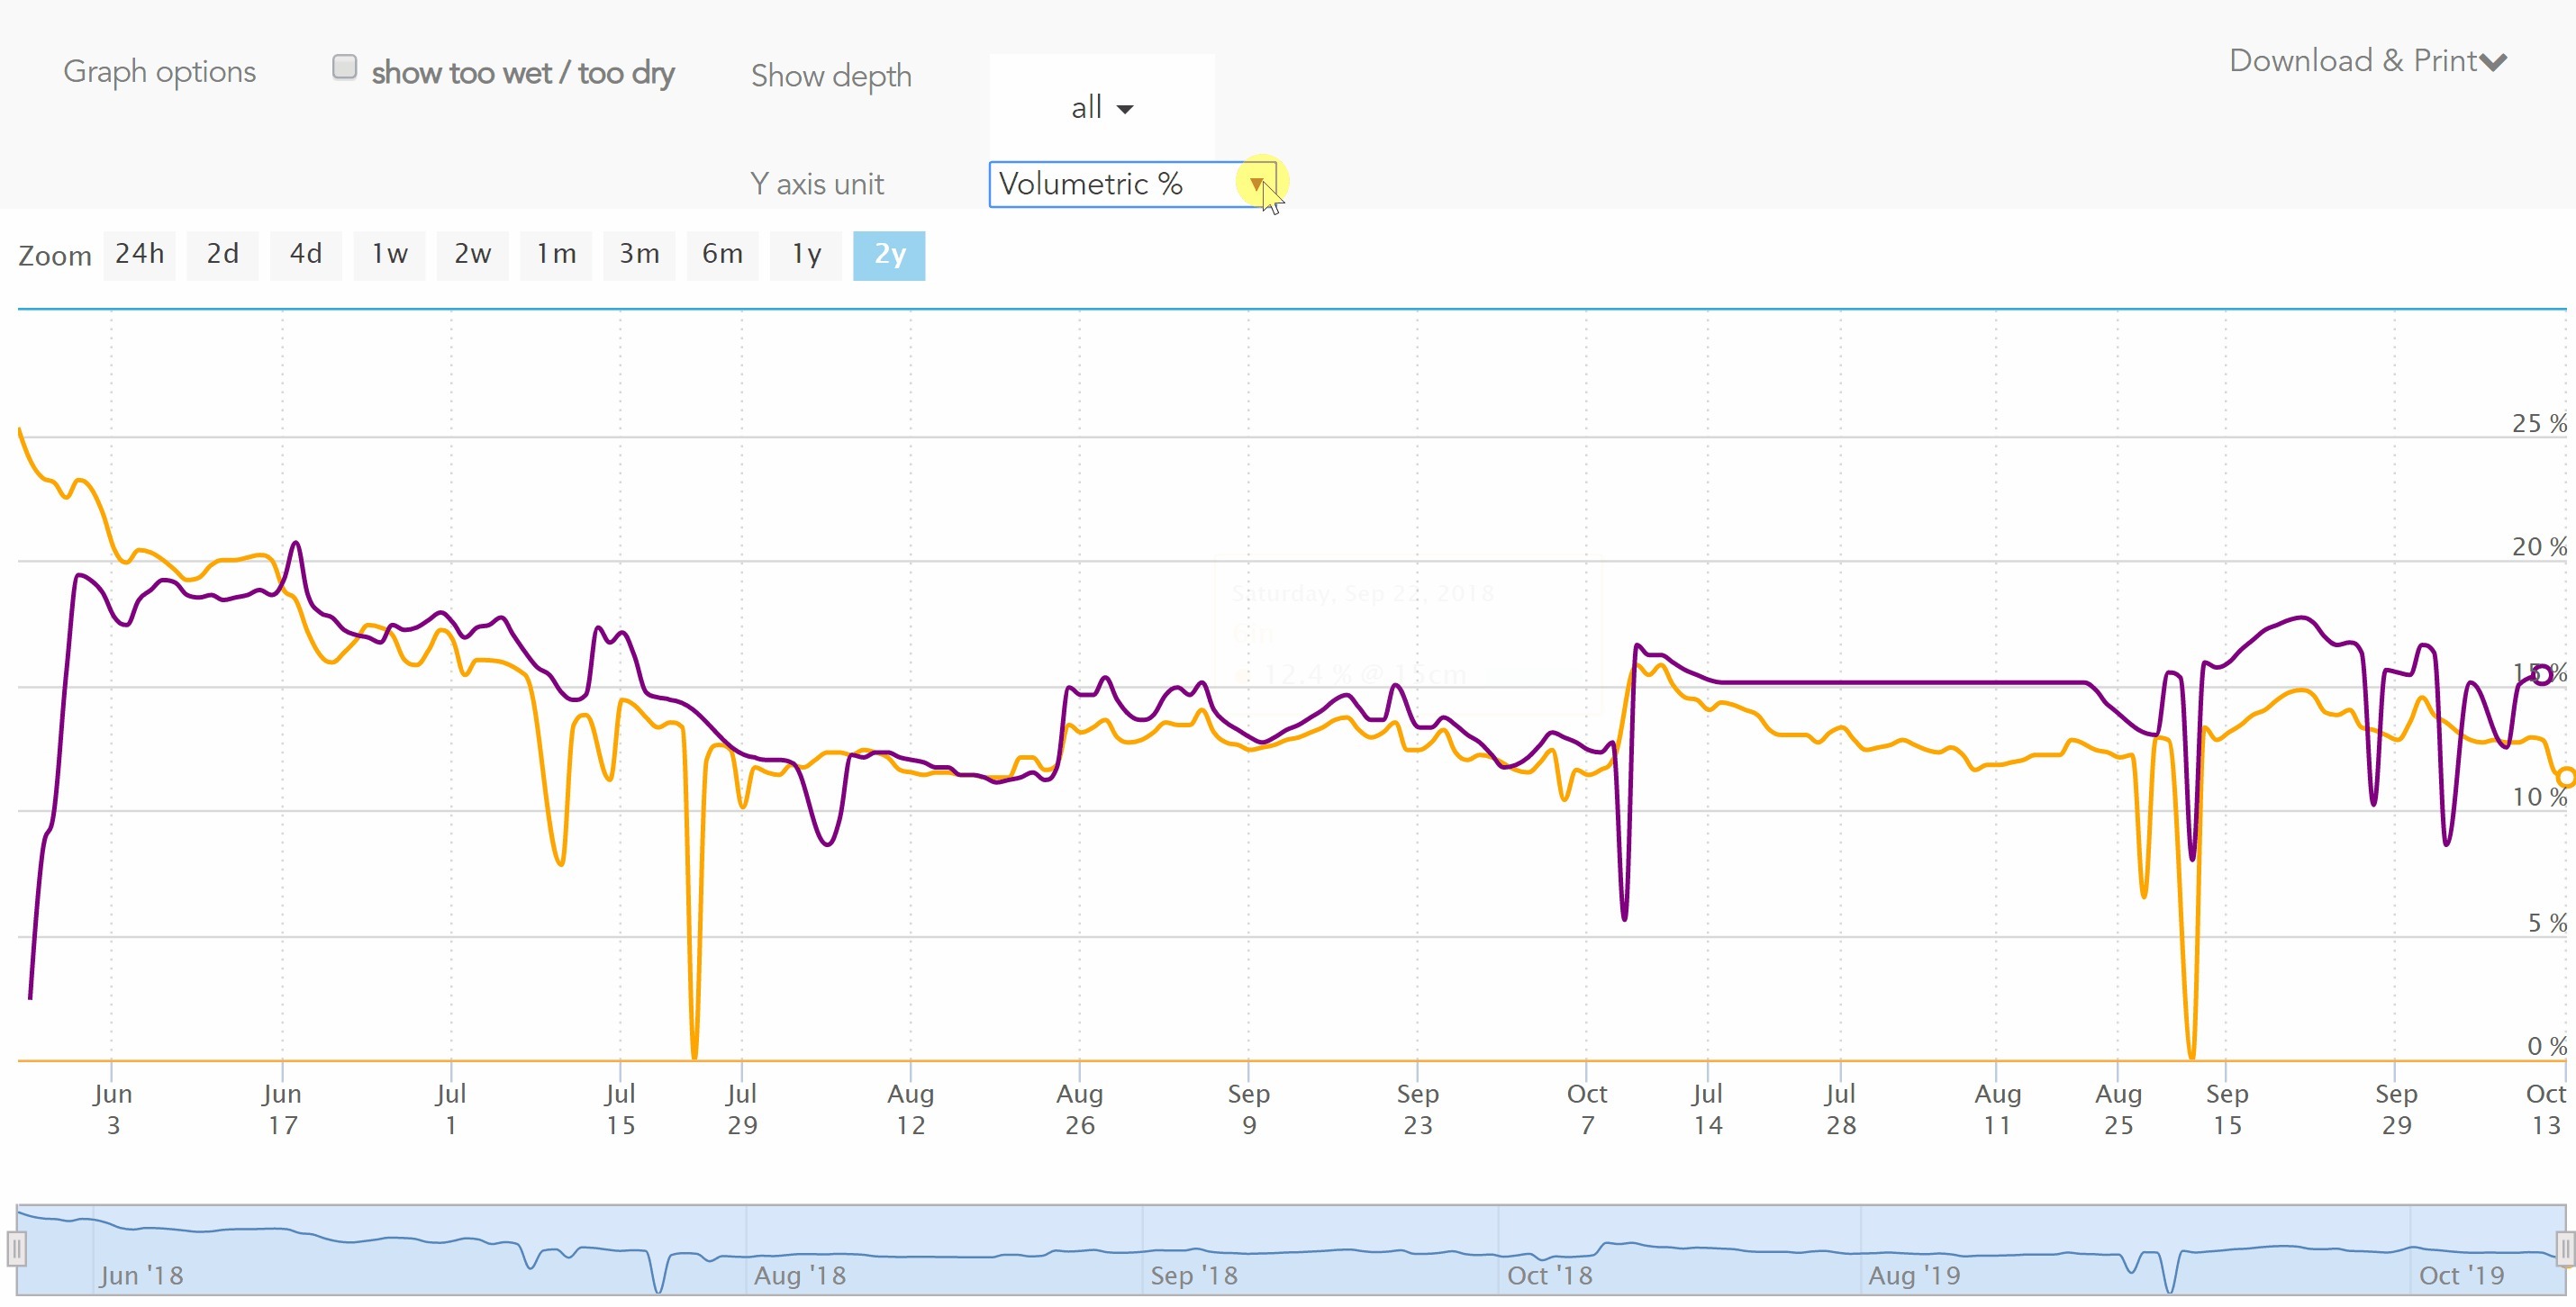Pick the 6m zoom button
Image resolution: width=2576 pixels, height=1307 pixels.
722,255
